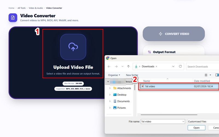
Task: Click the Back arrow in Open dialog
Action: pyautogui.click(x=109, y=66)
